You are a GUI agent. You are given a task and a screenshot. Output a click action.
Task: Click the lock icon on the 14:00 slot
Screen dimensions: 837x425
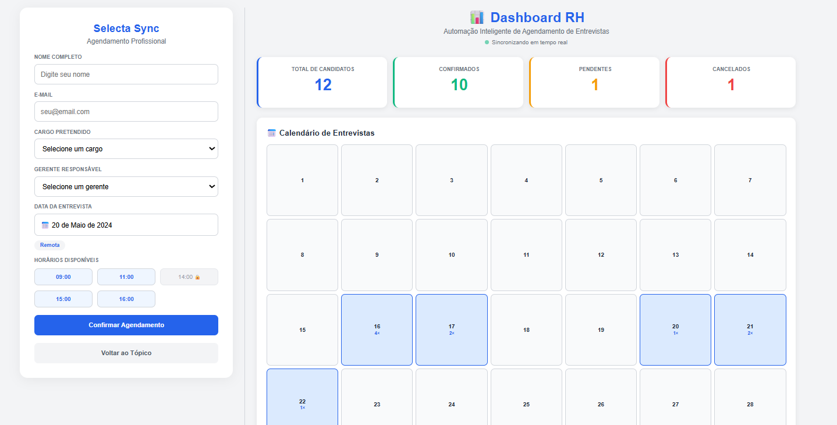(x=198, y=277)
